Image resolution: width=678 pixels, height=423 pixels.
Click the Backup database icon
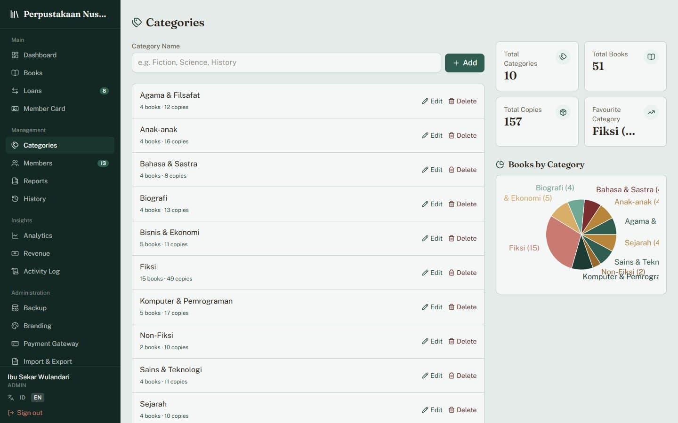15,308
